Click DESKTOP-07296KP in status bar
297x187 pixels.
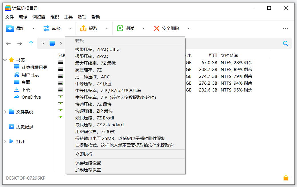click(26, 178)
